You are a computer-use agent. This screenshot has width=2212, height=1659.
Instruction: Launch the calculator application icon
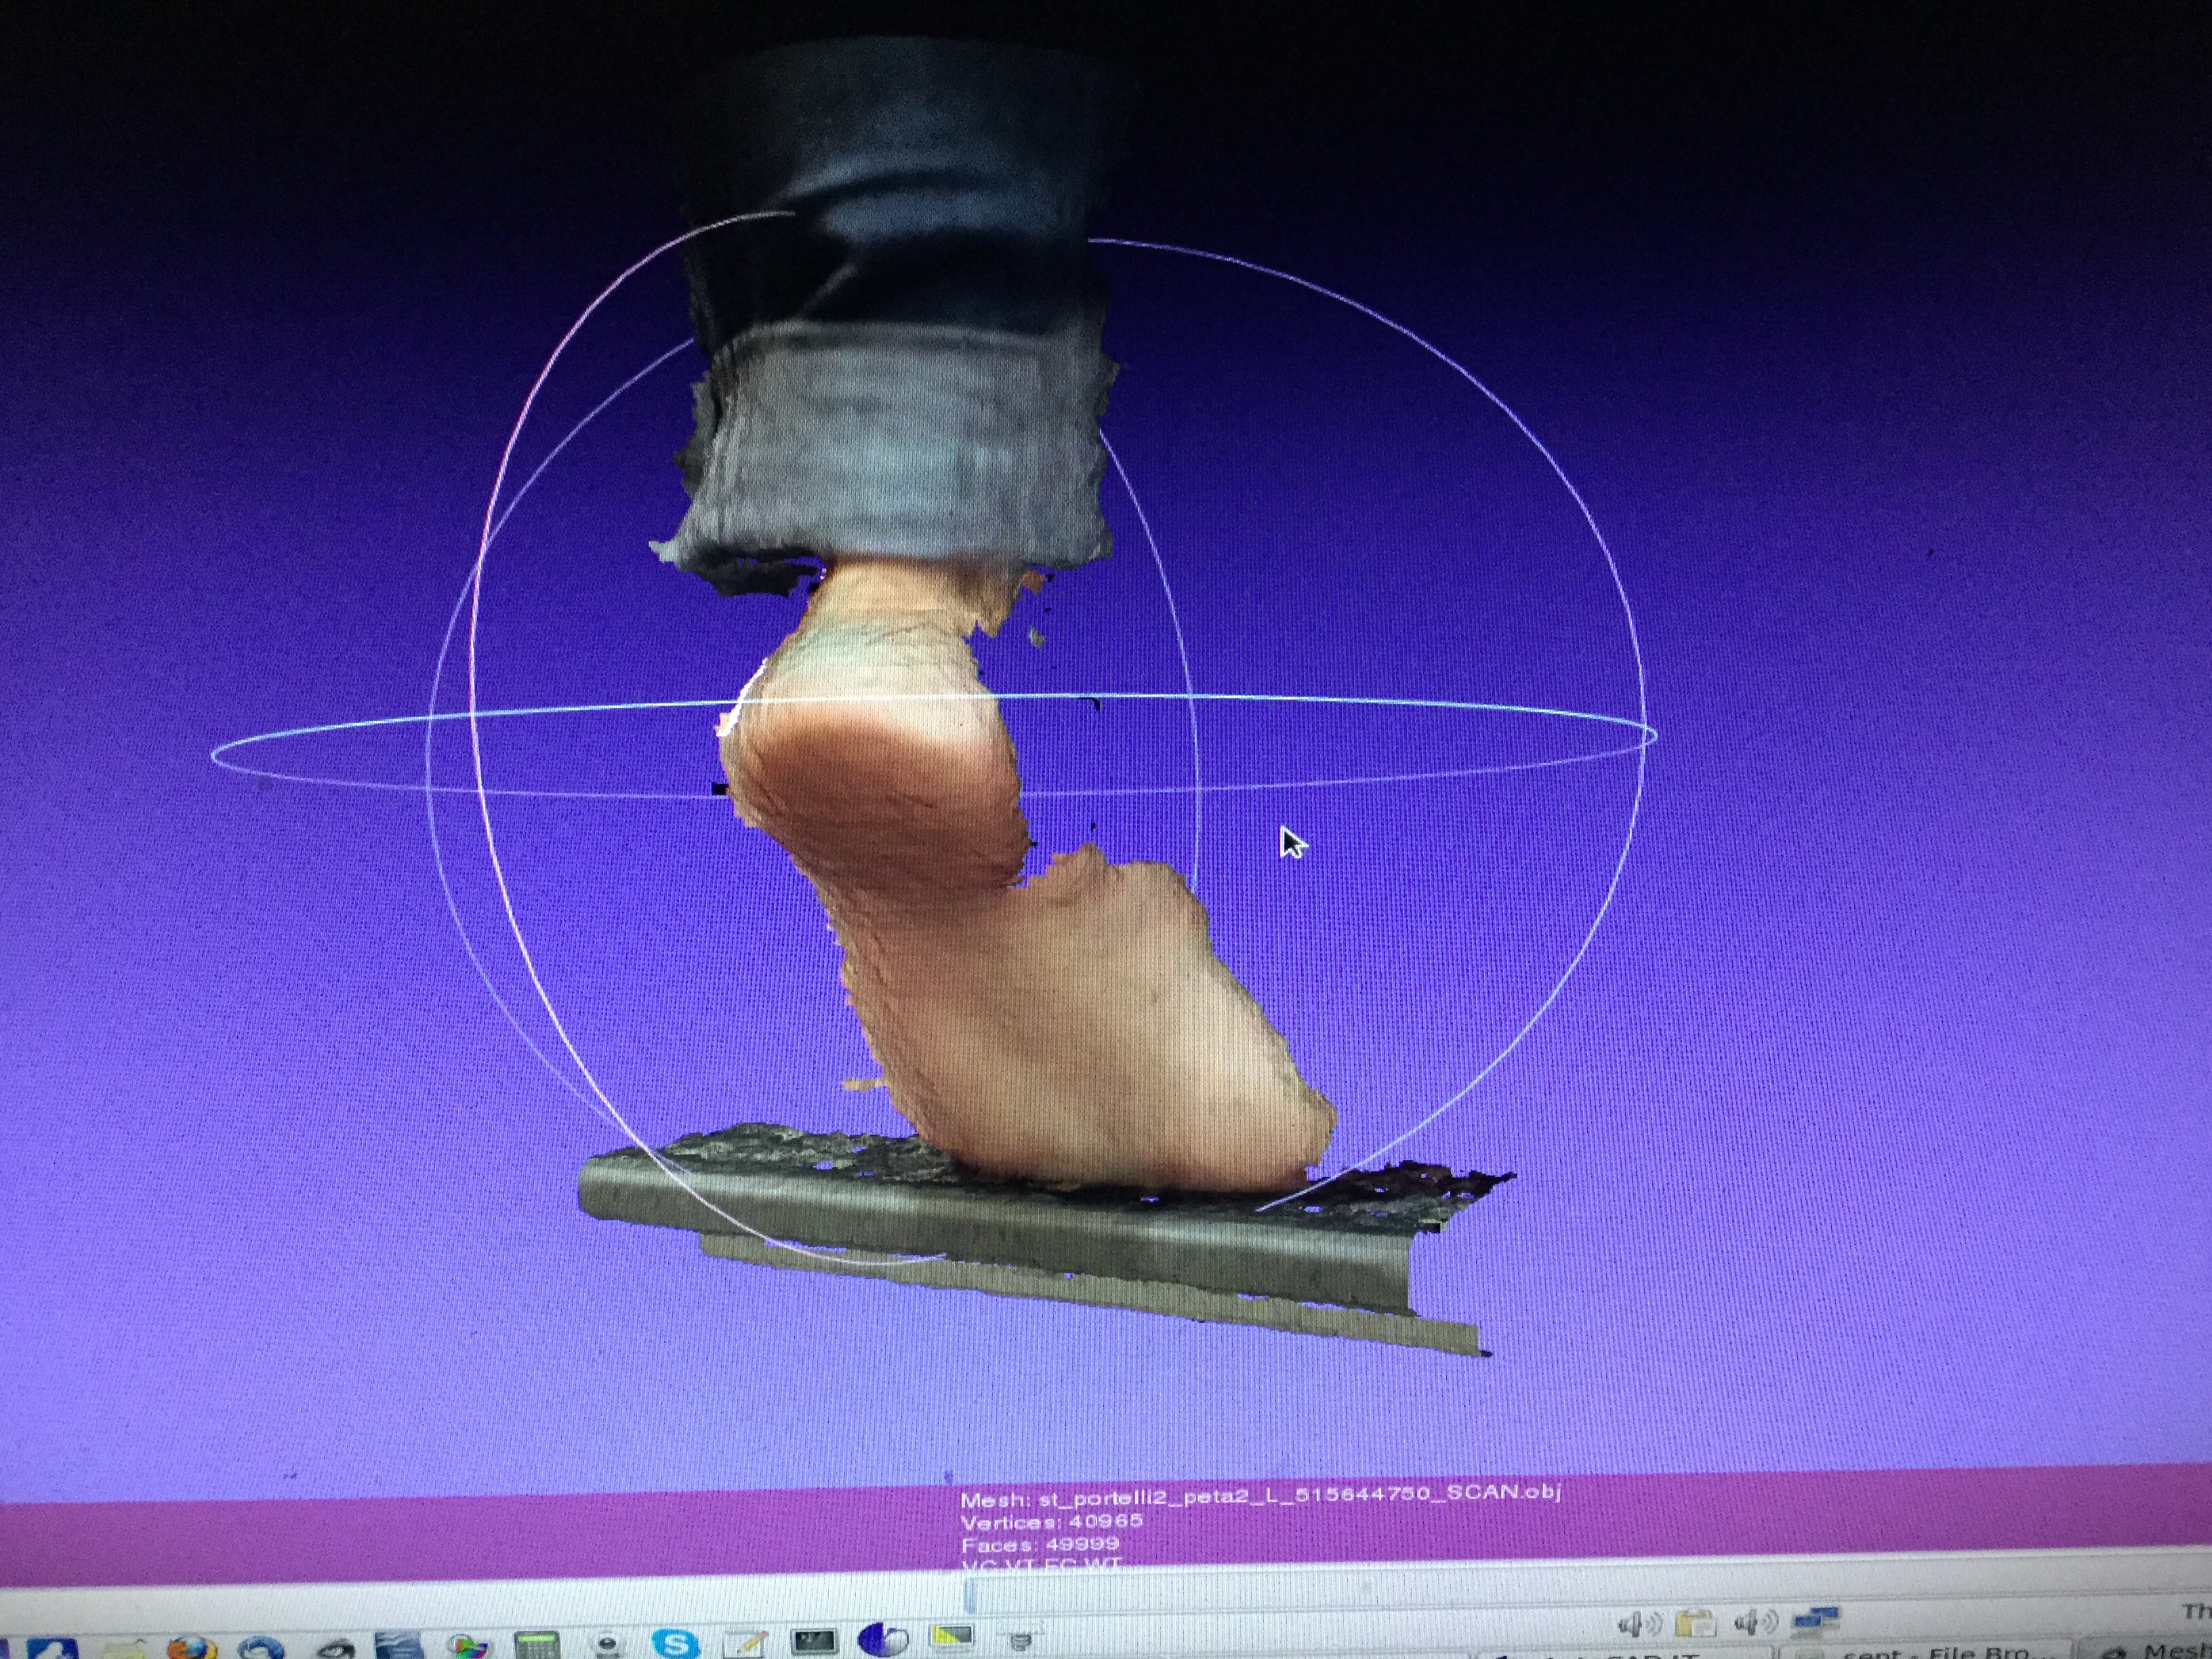pos(537,1645)
